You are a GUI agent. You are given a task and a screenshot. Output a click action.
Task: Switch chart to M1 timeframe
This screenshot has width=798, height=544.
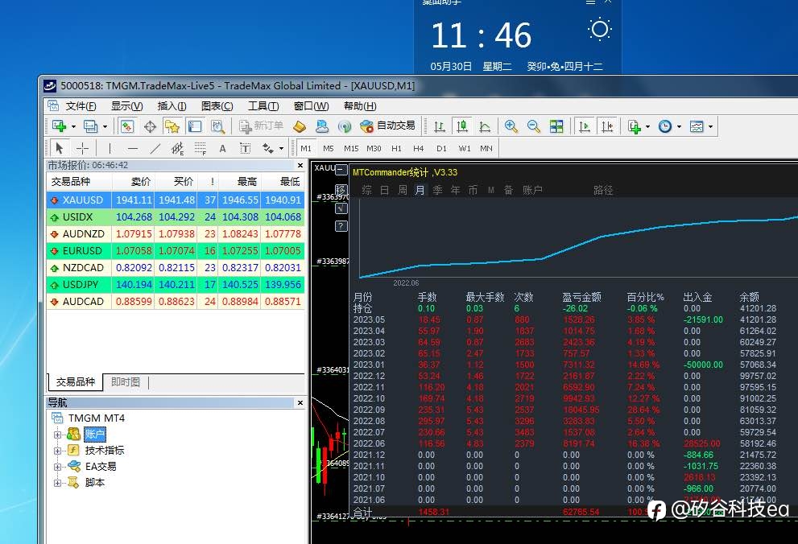tap(306, 148)
